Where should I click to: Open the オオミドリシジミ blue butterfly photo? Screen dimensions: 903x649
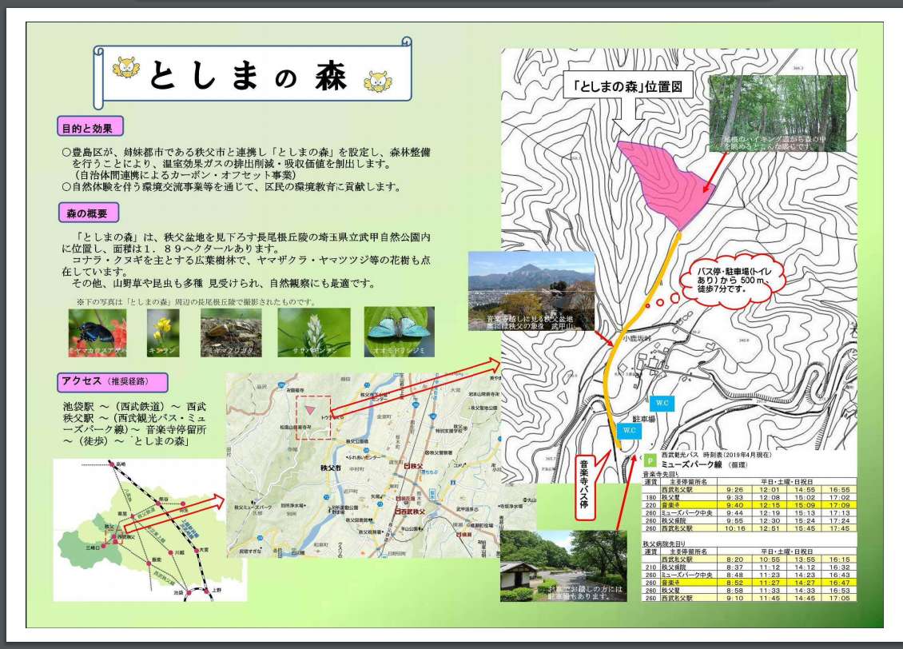pyautogui.click(x=399, y=332)
